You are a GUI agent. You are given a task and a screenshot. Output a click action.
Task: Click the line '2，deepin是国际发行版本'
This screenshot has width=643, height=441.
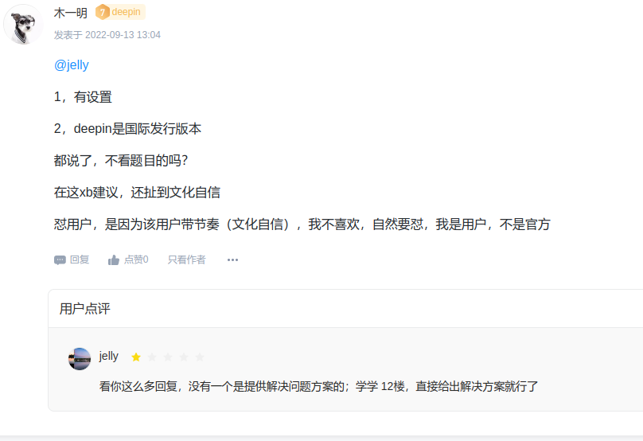[127, 129]
